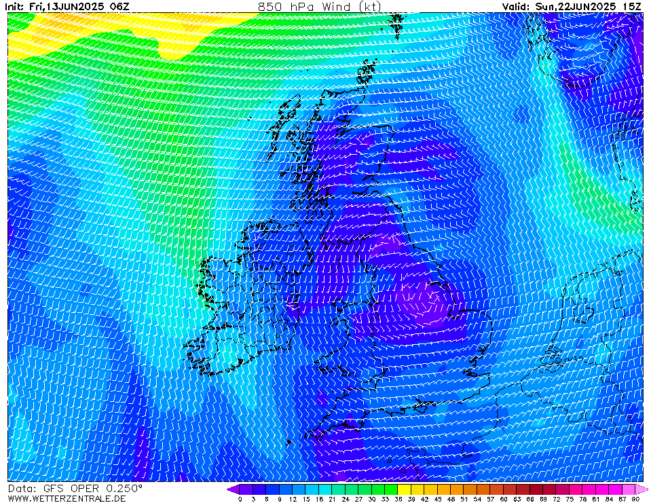651x503 pixels.
Task: Select the legend swatch between 87 and 90
Action: pos(629,489)
